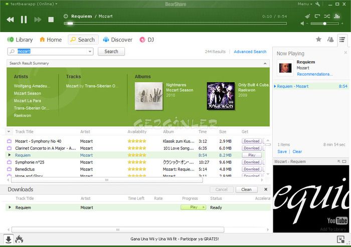Close the Downloads panel
Viewport: 351px width, 247px height.
click(x=266, y=189)
